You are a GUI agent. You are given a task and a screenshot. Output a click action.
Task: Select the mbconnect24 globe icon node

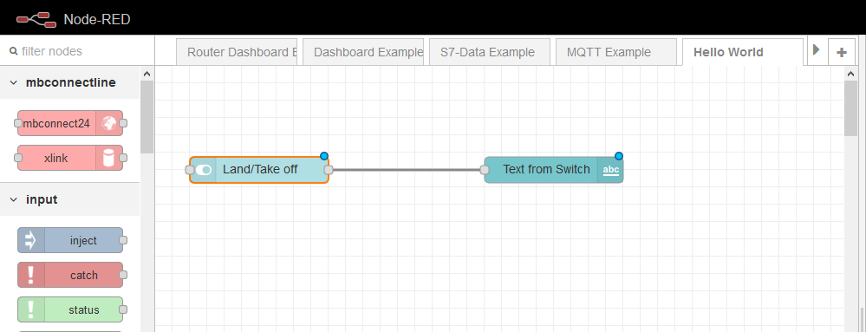point(109,123)
